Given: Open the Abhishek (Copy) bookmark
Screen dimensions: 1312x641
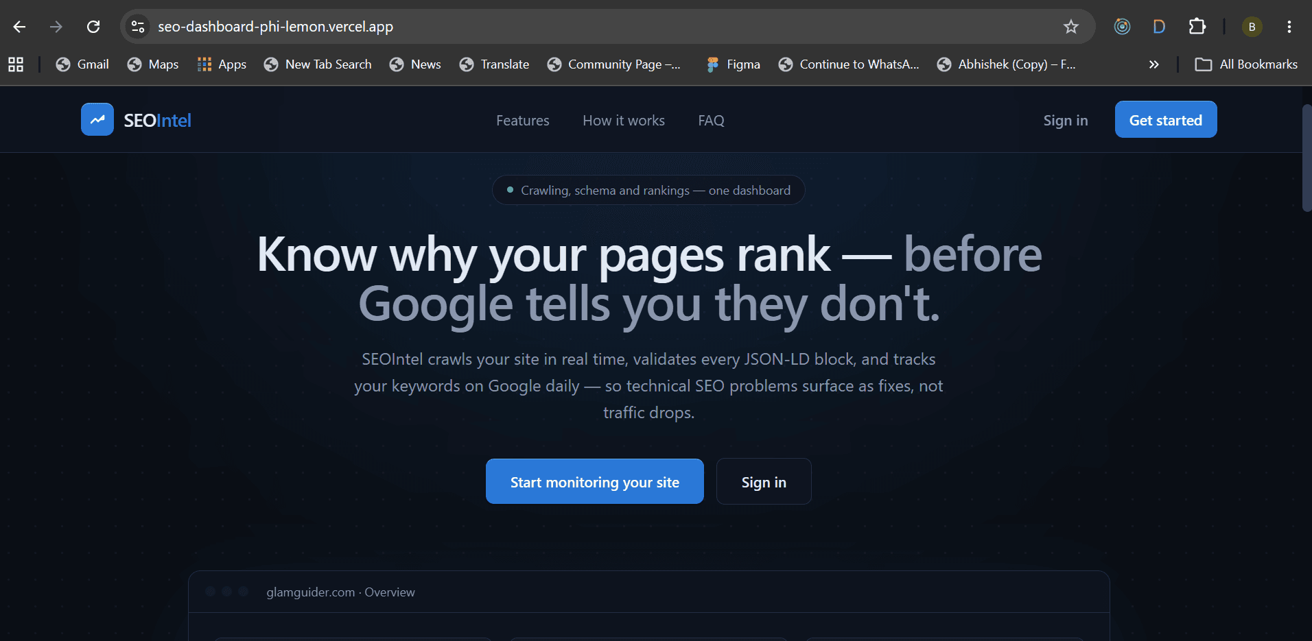Looking at the screenshot, I should click(x=1007, y=64).
